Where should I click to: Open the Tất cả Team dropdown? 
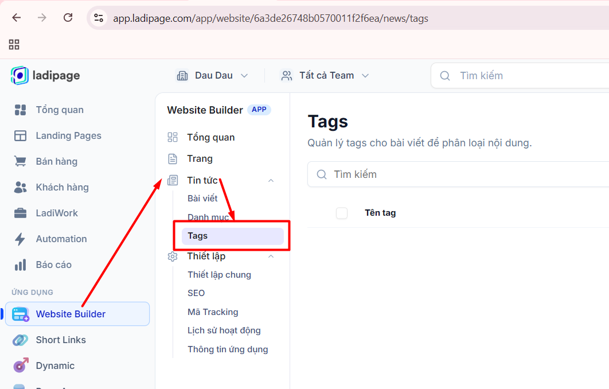[325, 75]
